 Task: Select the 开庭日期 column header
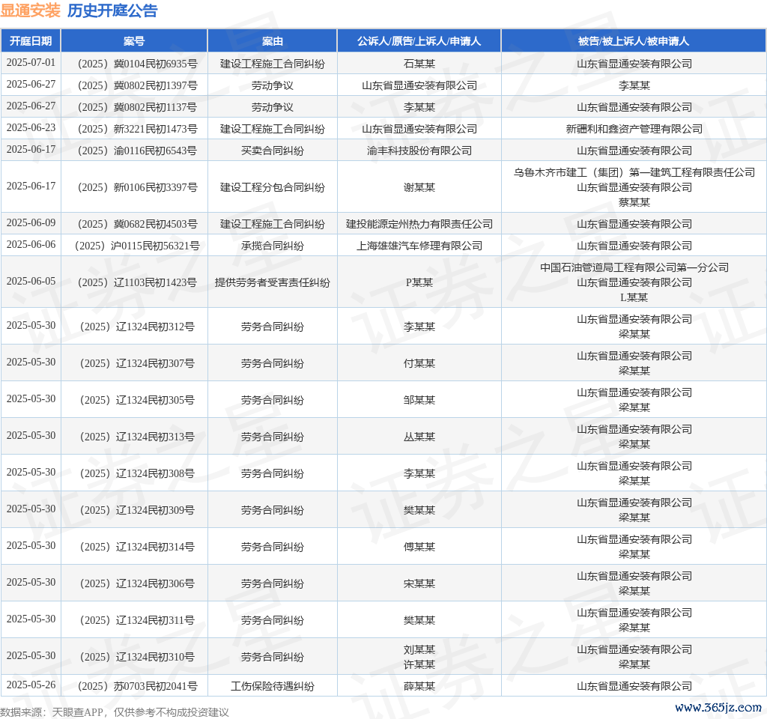(31, 41)
